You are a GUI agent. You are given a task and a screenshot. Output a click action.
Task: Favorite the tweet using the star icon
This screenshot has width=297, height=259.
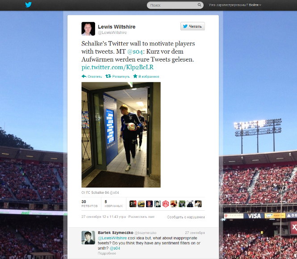tap(135, 76)
